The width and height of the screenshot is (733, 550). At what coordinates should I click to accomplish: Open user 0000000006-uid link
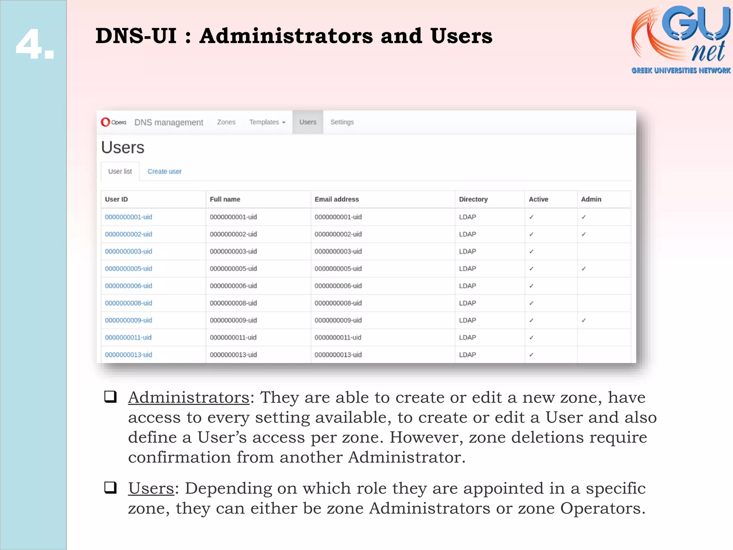click(x=128, y=286)
